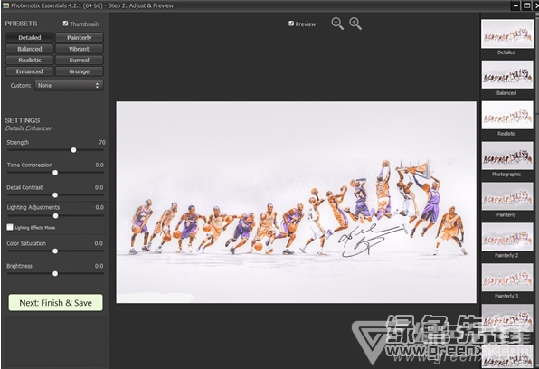This screenshot has width=539, height=369.
Task: Select the Surreal preset button
Action: pos(79,61)
